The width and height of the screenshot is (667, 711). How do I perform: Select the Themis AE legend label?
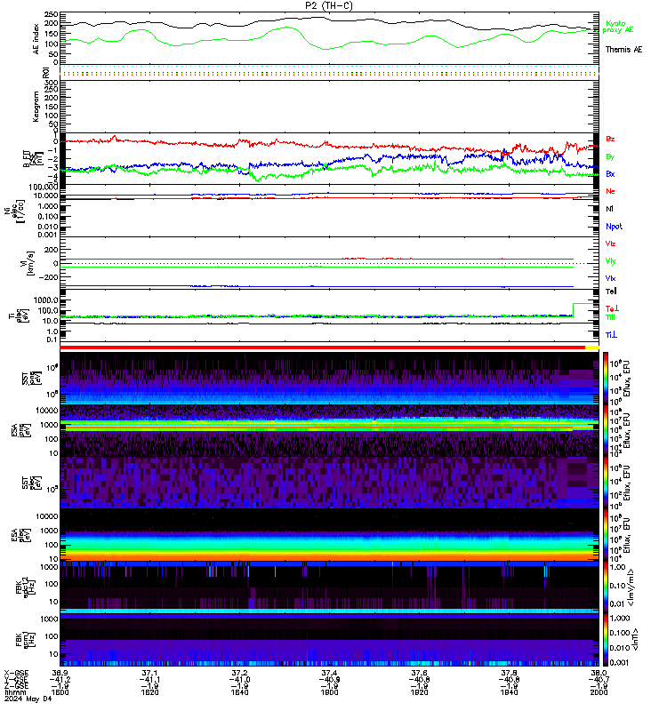(624, 50)
